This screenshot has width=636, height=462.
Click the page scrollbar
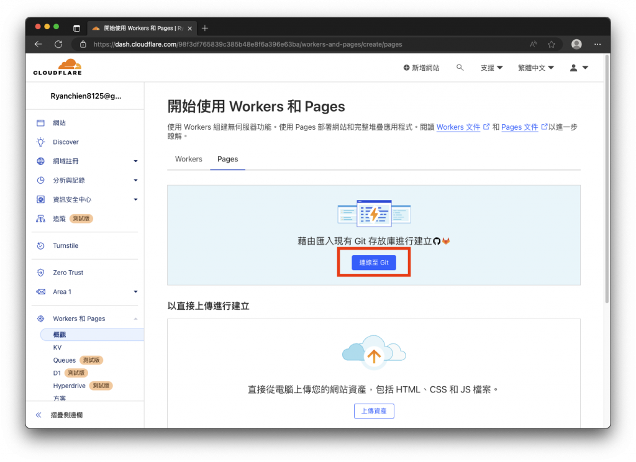coord(607,178)
